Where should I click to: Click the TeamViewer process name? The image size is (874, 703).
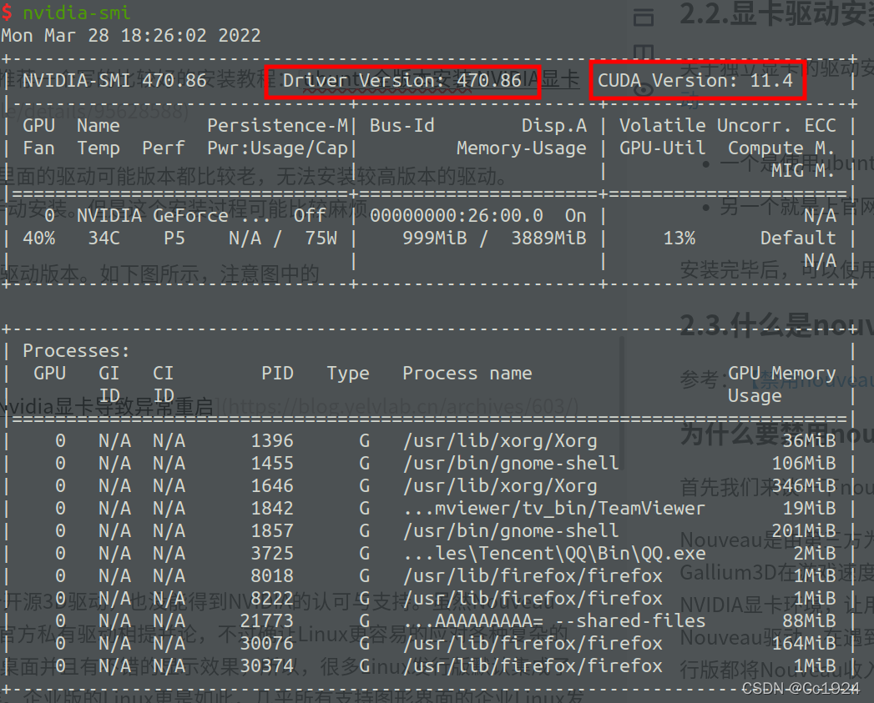tap(554, 509)
